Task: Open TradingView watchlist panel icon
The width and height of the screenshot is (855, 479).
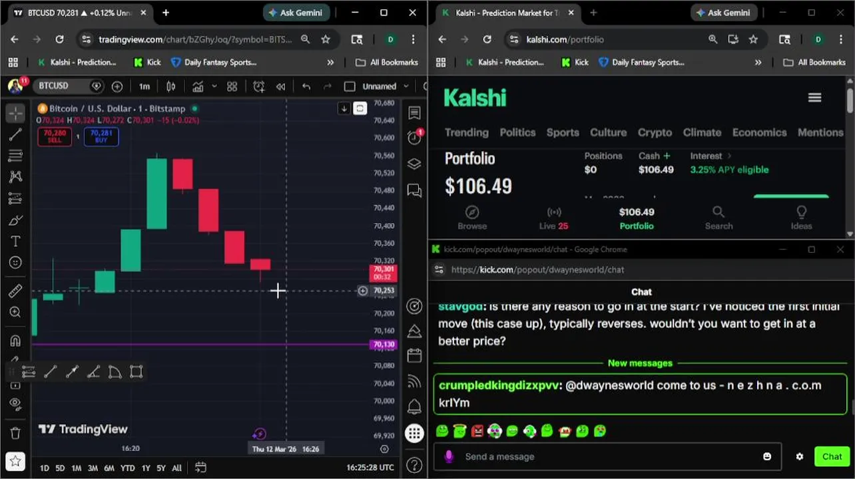Action: tap(414, 113)
